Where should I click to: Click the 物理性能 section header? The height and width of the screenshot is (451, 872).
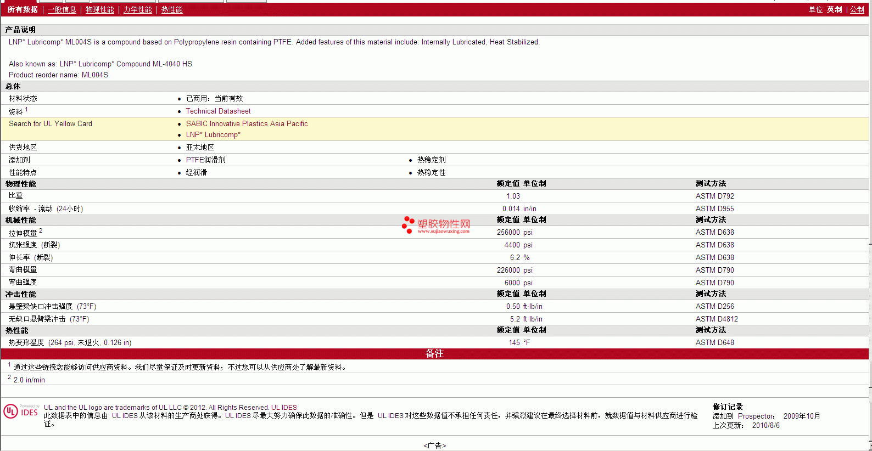coord(21,184)
